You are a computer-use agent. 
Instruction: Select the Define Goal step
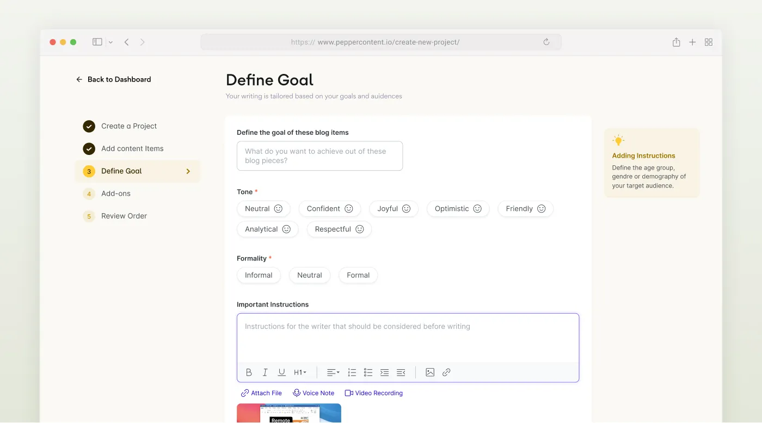pyautogui.click(x=138, y=171)
